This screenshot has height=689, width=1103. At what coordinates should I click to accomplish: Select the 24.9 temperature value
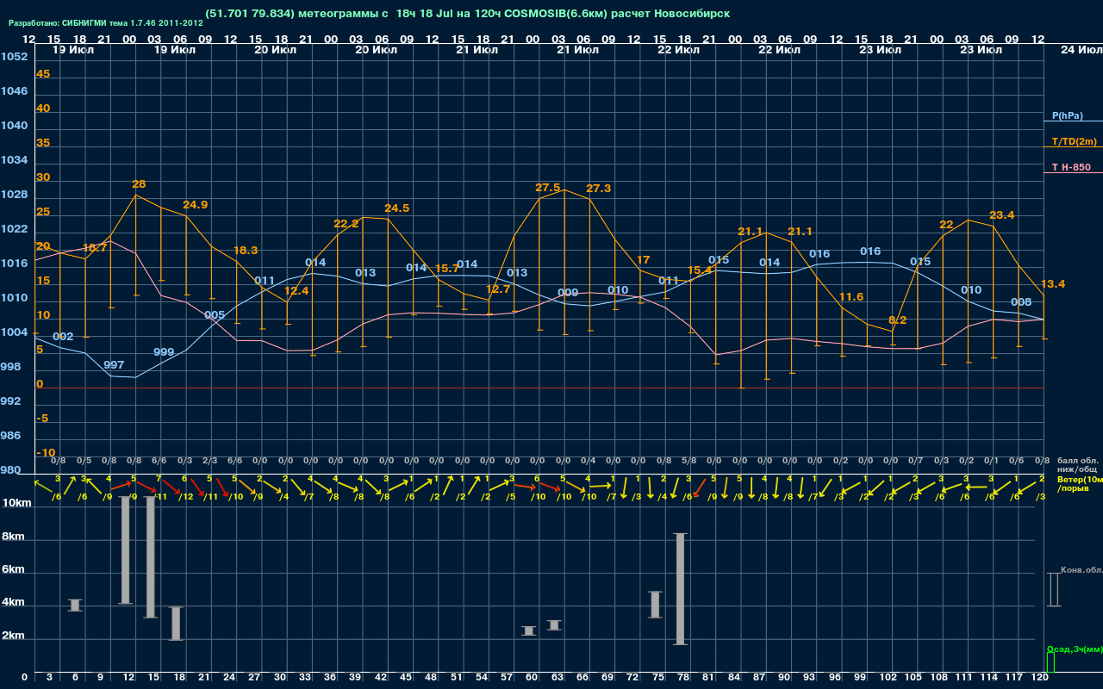[x=196, y=205]
